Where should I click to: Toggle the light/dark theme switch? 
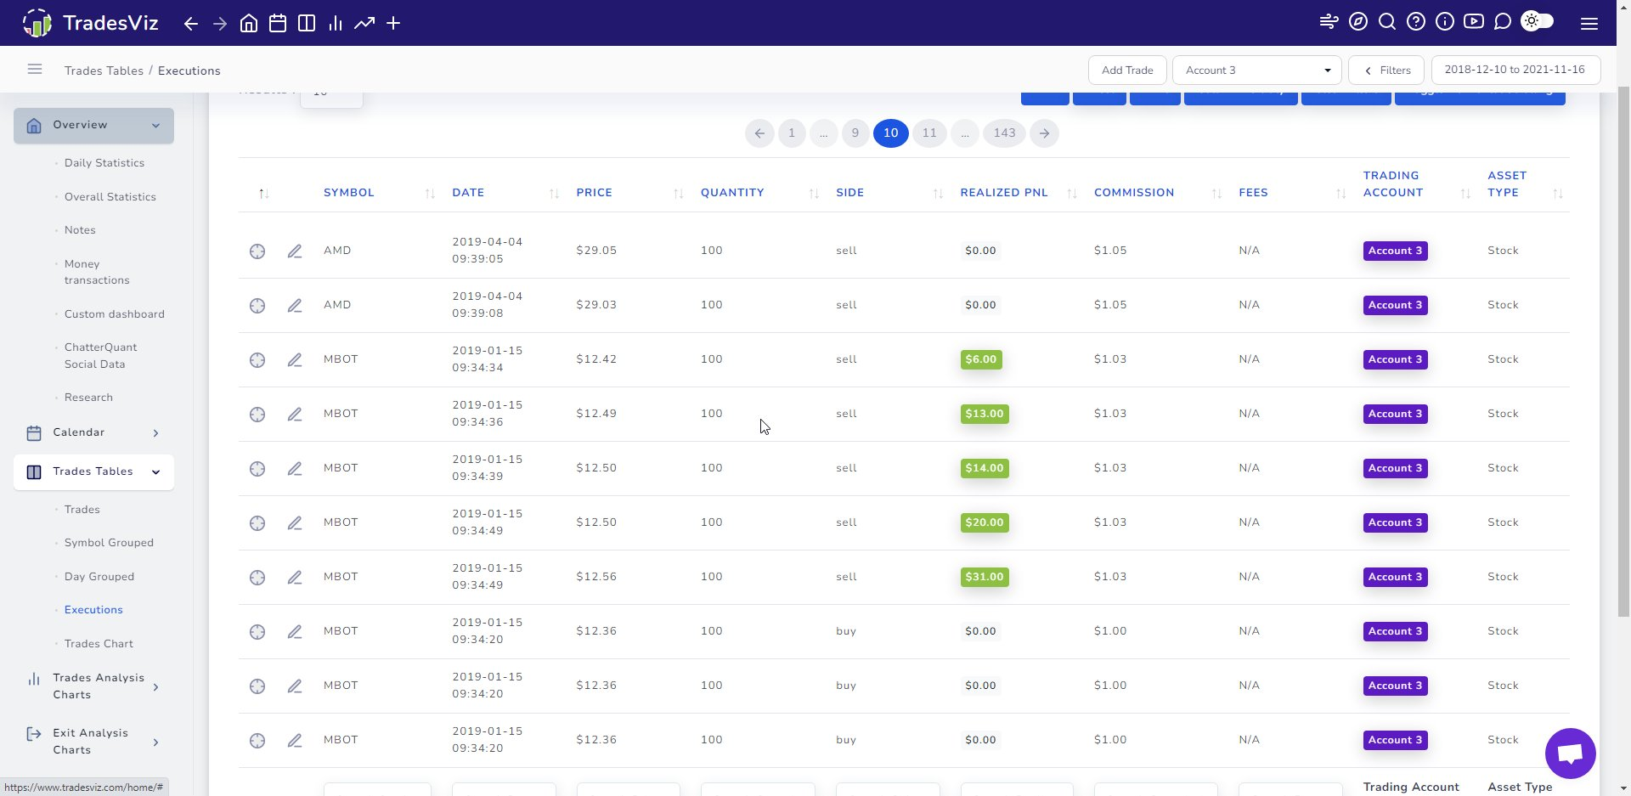click(1538, 21)
